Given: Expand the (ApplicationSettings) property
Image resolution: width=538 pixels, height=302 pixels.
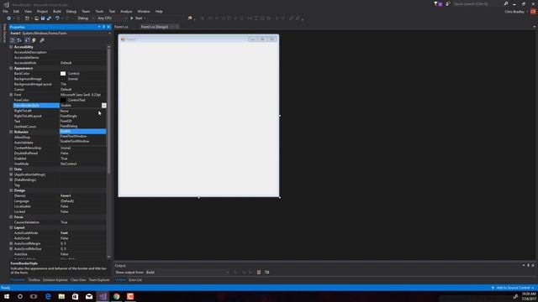Looking at the screenshot, I should tap(11, 174).
